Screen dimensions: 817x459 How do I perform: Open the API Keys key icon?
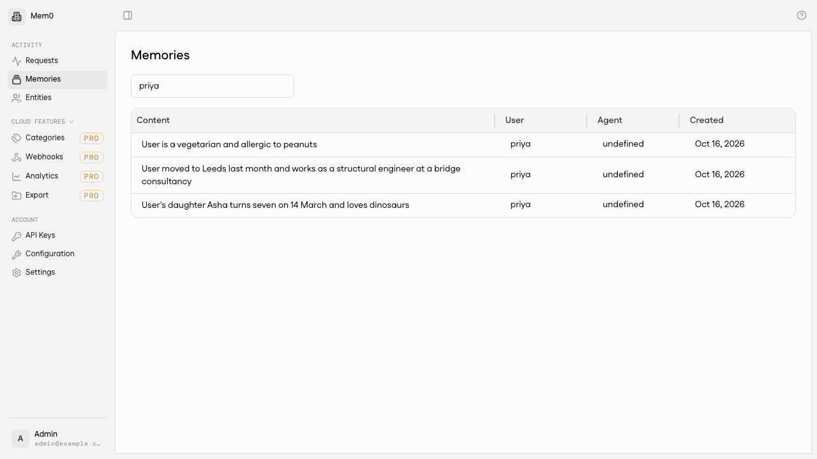[17, 235]
